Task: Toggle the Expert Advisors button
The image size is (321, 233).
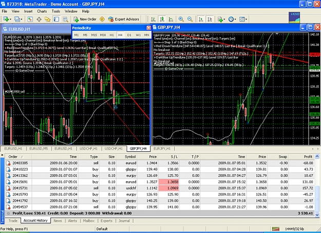Action: click(124, 19)
